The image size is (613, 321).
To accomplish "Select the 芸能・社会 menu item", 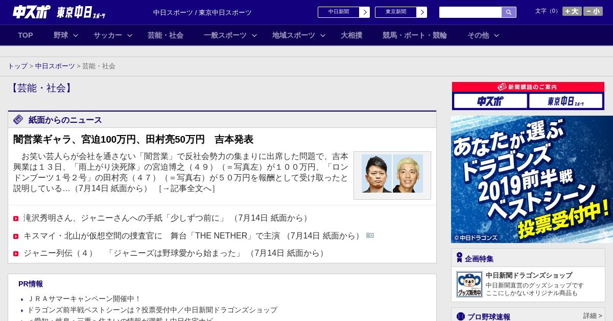I will click(x=166, y=35).
